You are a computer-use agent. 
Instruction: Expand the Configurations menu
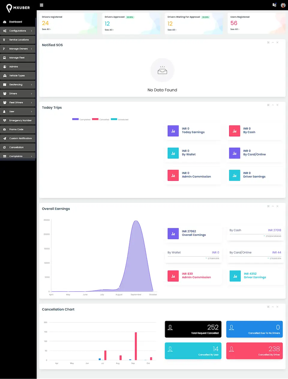(x=18, y=31)
